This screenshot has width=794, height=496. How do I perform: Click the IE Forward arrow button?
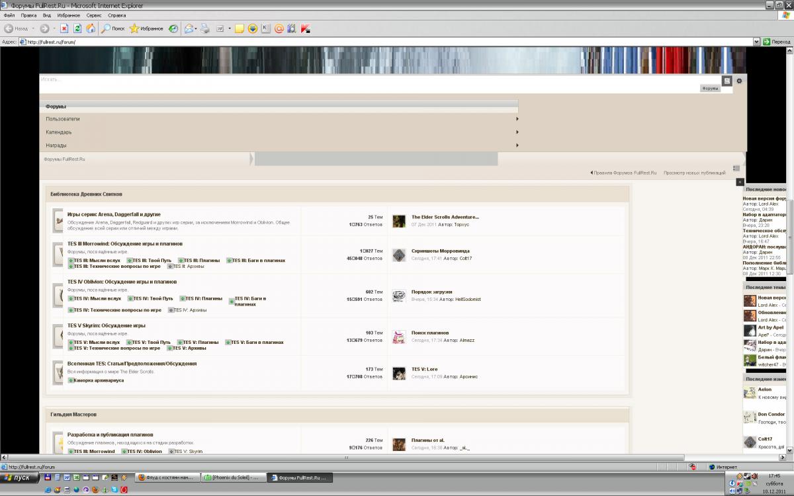44,28
